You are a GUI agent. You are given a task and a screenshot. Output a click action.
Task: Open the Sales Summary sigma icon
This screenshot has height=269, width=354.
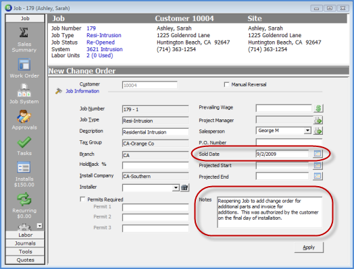pyautogui.click(x=24, y=33)
